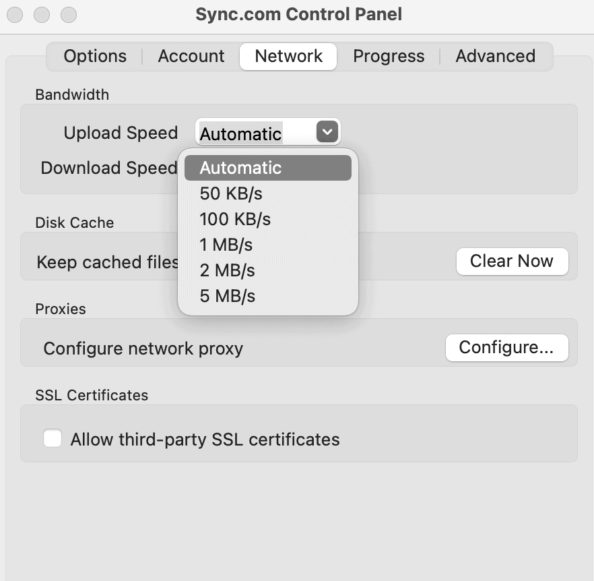Pick the 2 MB/s option

point(268,270)
